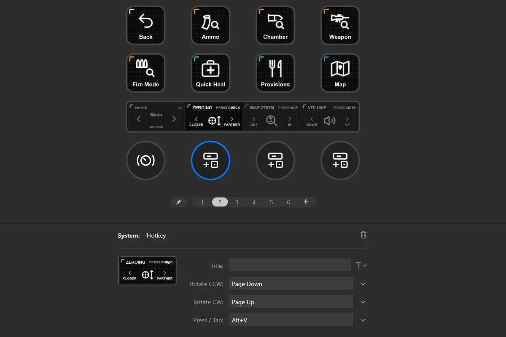Expand the Rotate CCW options dropdown
The height and width of the screenshot is (337, 506).
coord(363,284)
